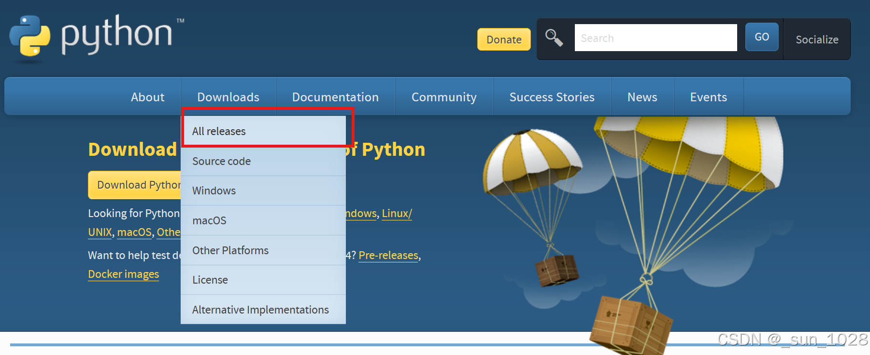Open the Documentation navigation menu

(x=335, y=97)
